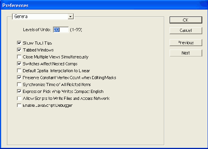The height and width of the screenshot is (149, 208).
Task: Enable Default Spatial Interpolation to Linear
Action: 19,71
